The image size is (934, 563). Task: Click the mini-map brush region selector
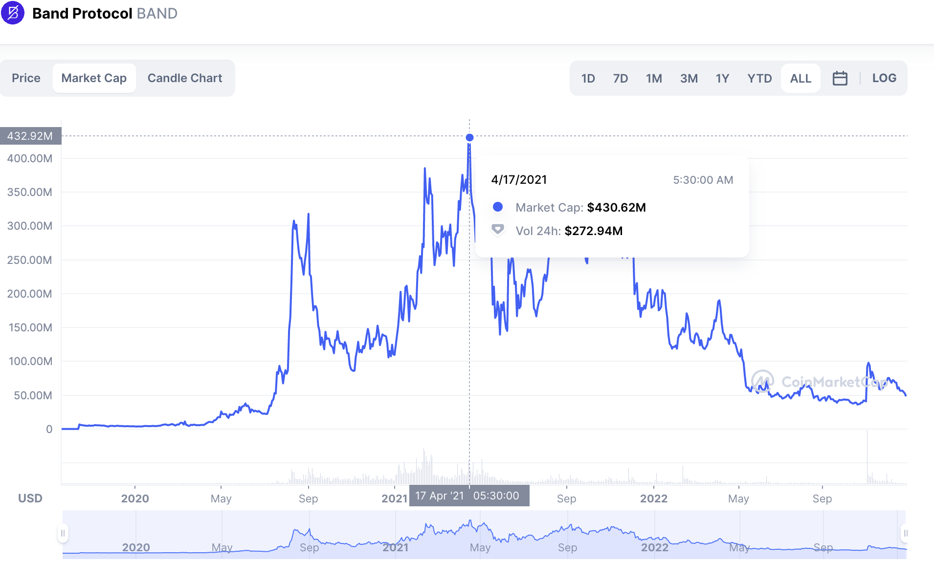pos(484,535)
